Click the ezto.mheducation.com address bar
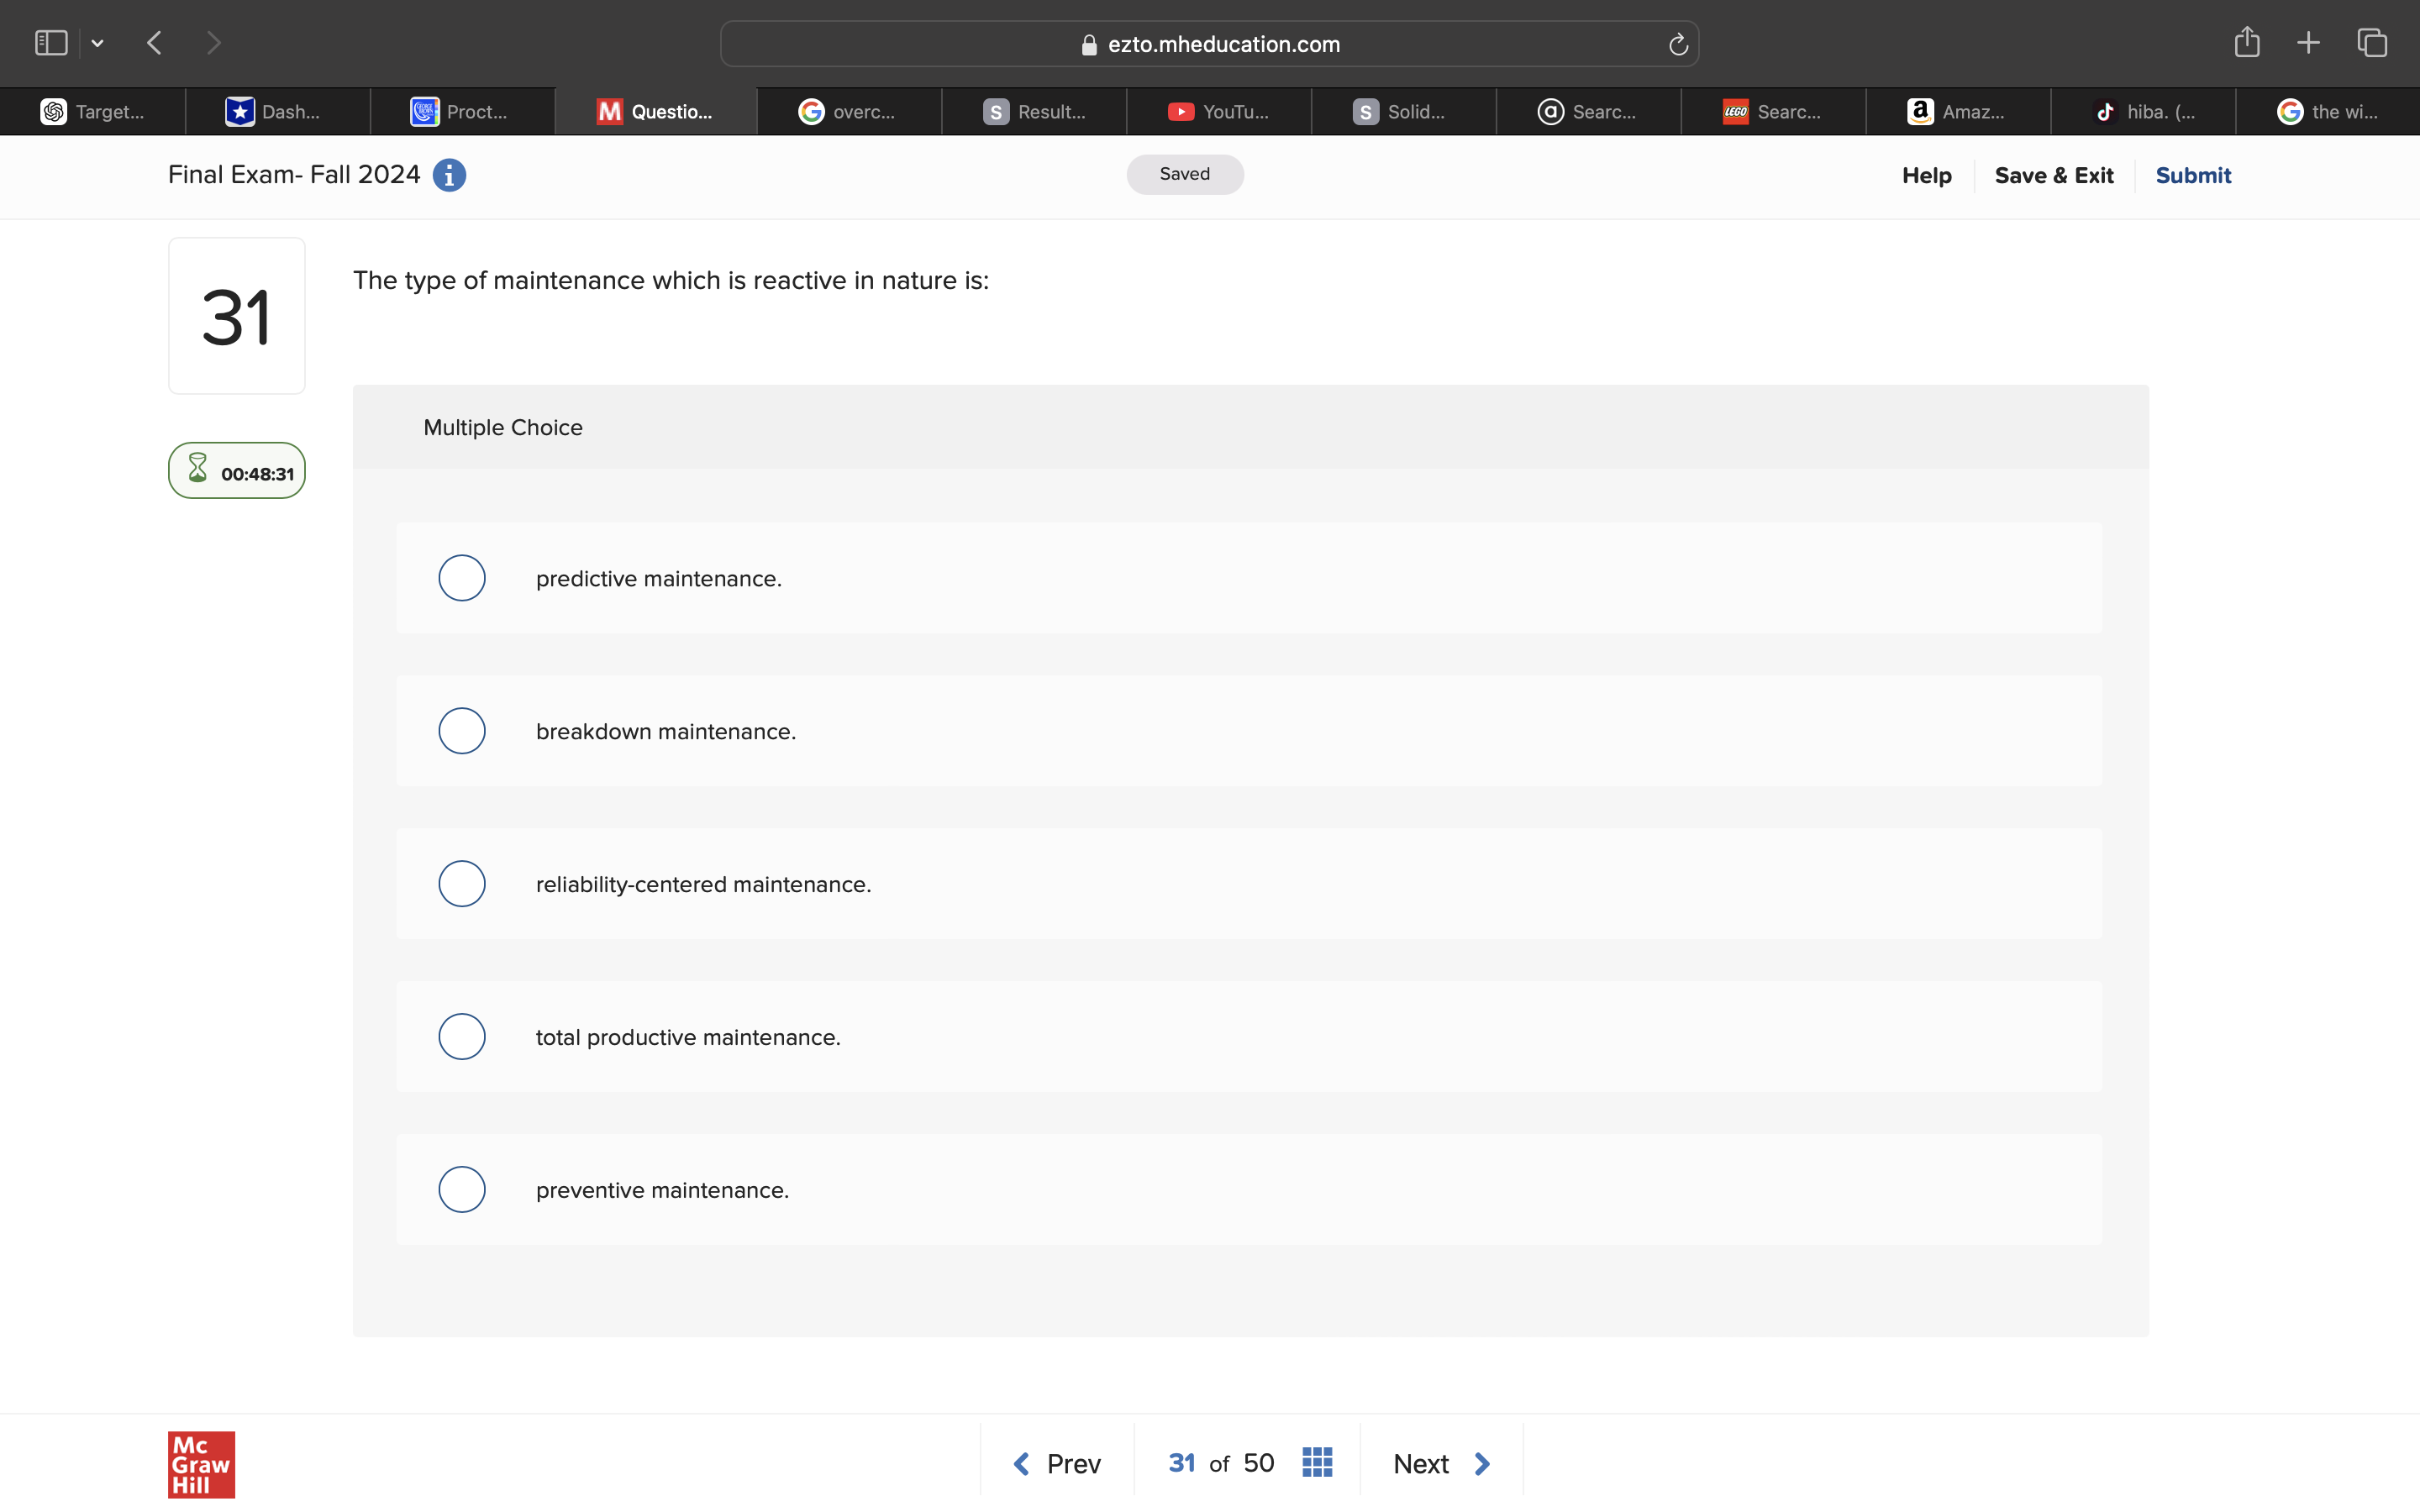 click(1209, 44)
